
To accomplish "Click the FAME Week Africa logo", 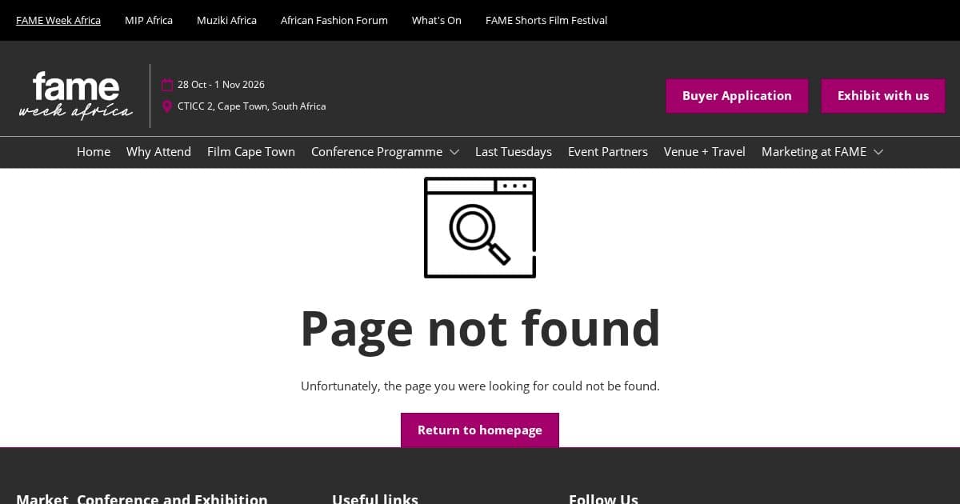I will 76,96.
